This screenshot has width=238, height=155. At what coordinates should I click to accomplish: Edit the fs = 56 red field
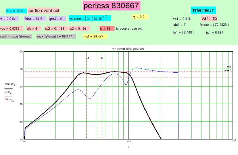point(107,29)
